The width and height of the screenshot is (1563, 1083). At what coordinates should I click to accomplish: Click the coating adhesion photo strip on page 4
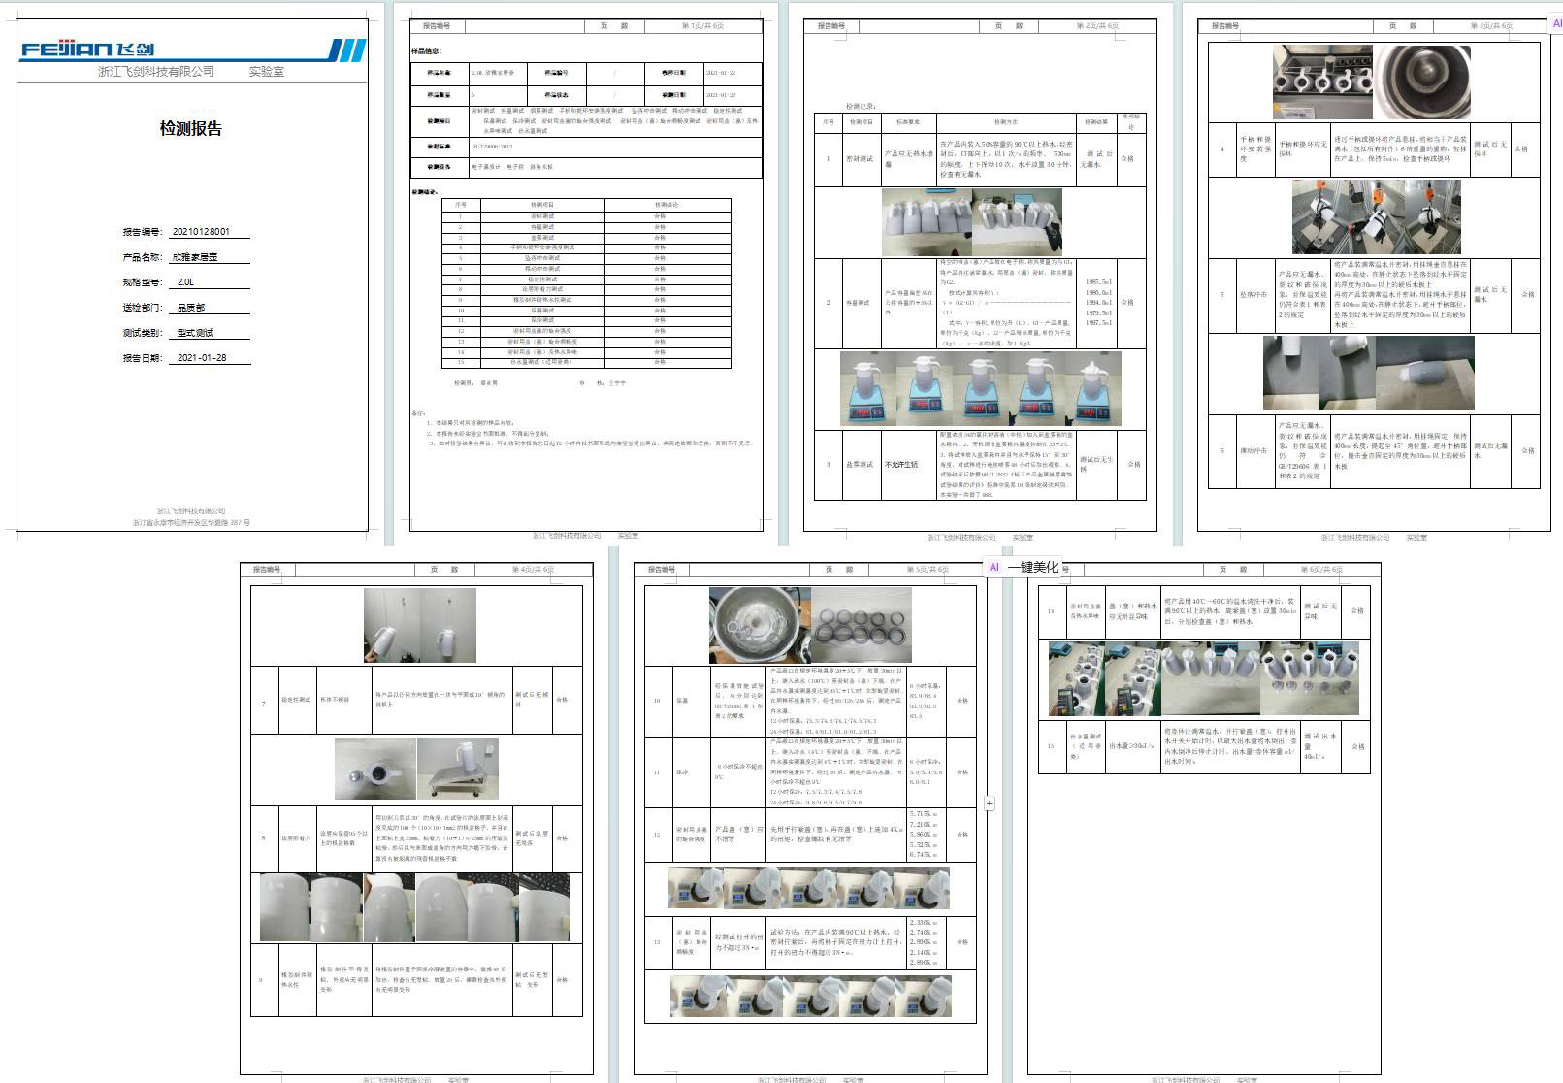pos(415,907)
